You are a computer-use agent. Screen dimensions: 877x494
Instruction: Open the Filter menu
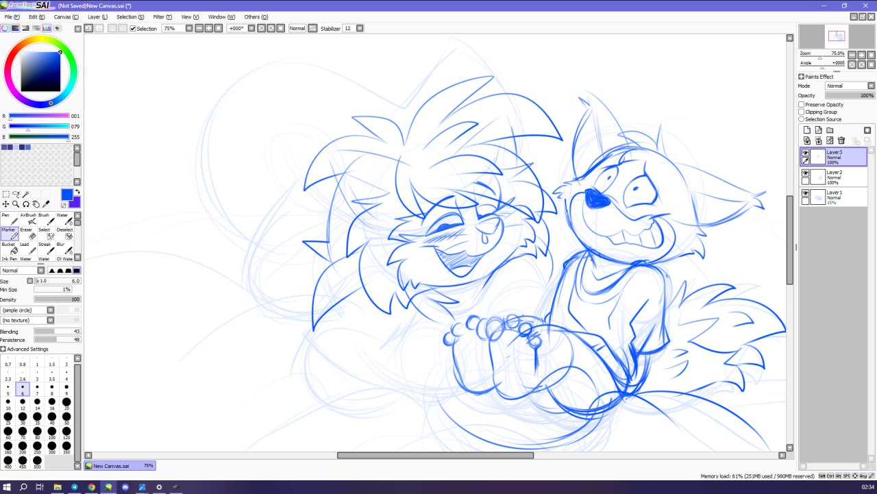point(162,16)
